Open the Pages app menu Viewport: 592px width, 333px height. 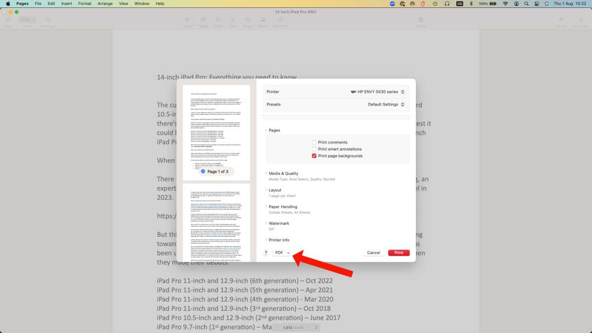point(23,3)
